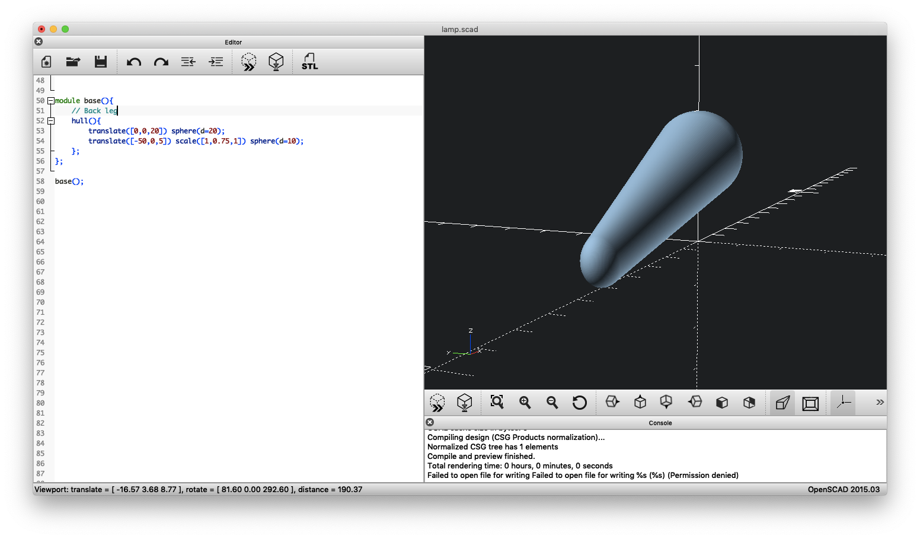
Task: Switch to orthogonal projection
Action: click(x=810, y=402)
